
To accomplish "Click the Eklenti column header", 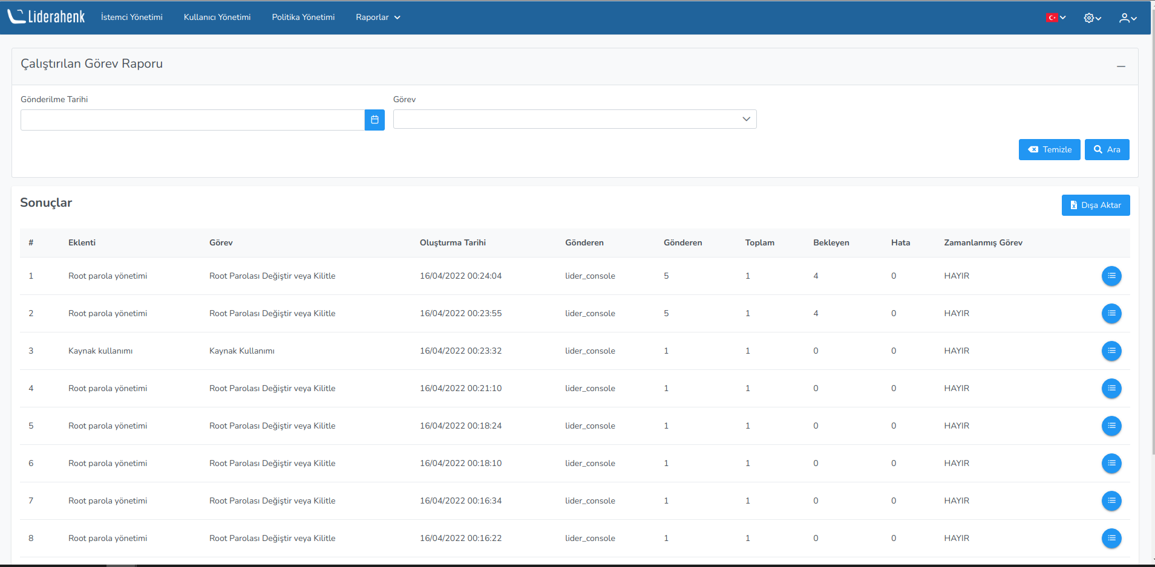I will point(82,242).
